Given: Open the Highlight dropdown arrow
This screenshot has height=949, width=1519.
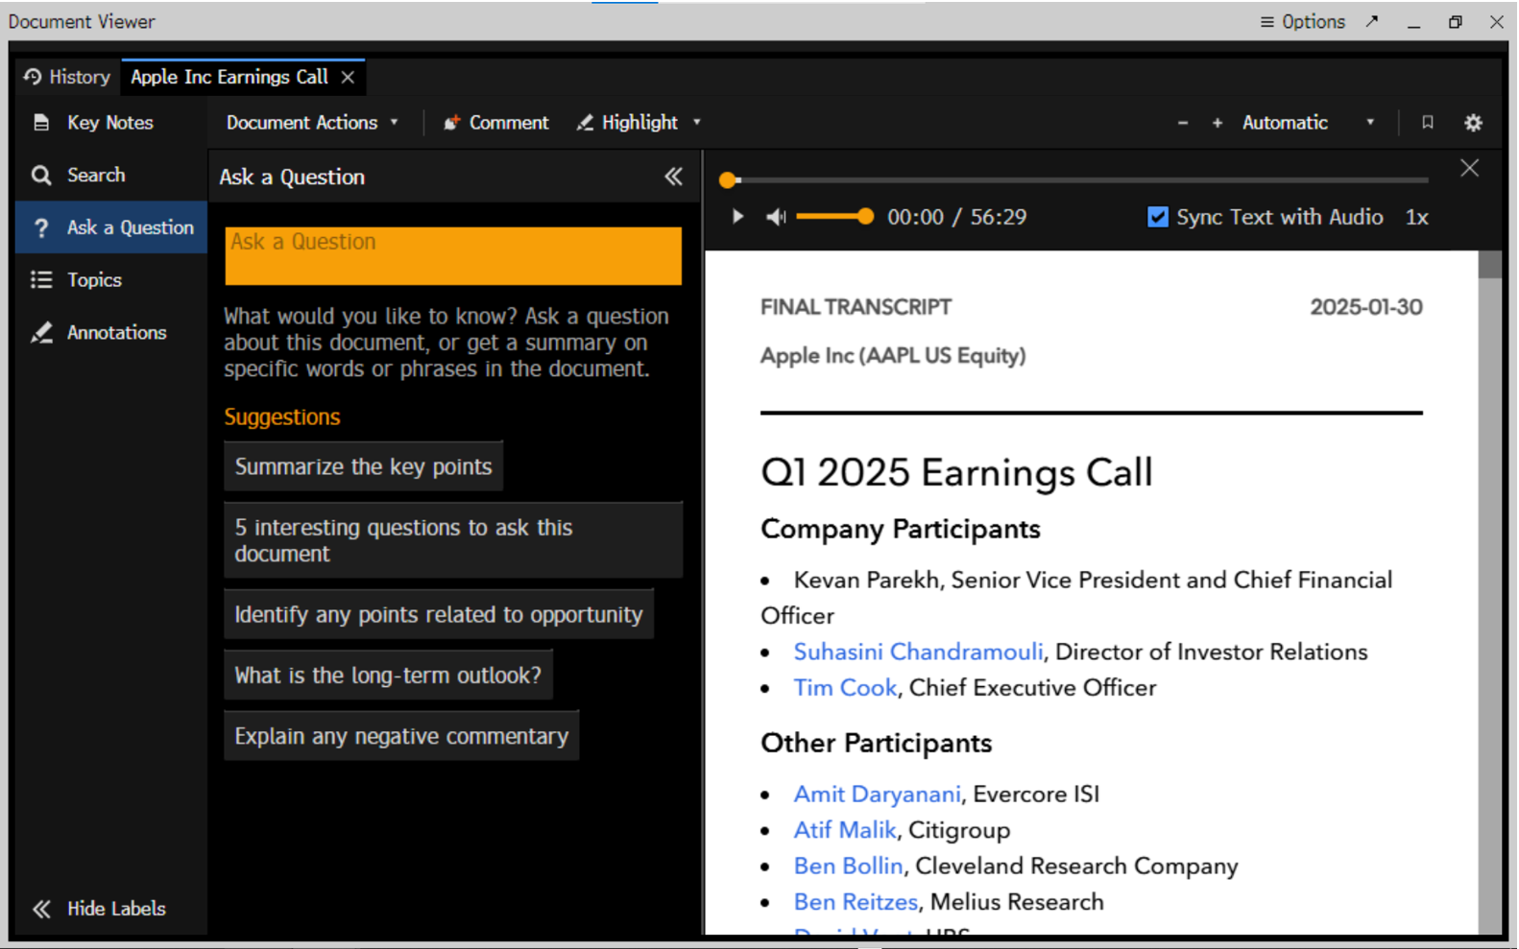Looking at the screenshot, I should click(x=697, y=123).
